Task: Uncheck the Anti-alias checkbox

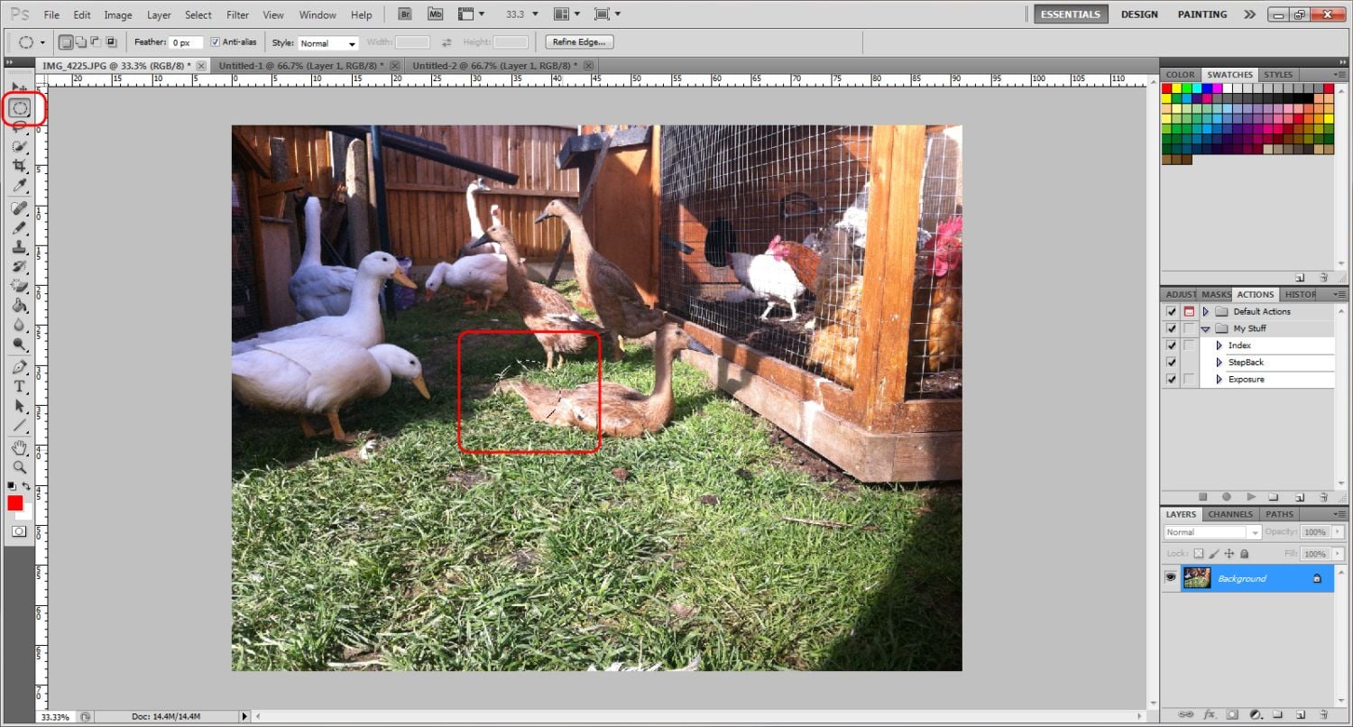Action: click(x=215, y=42)
